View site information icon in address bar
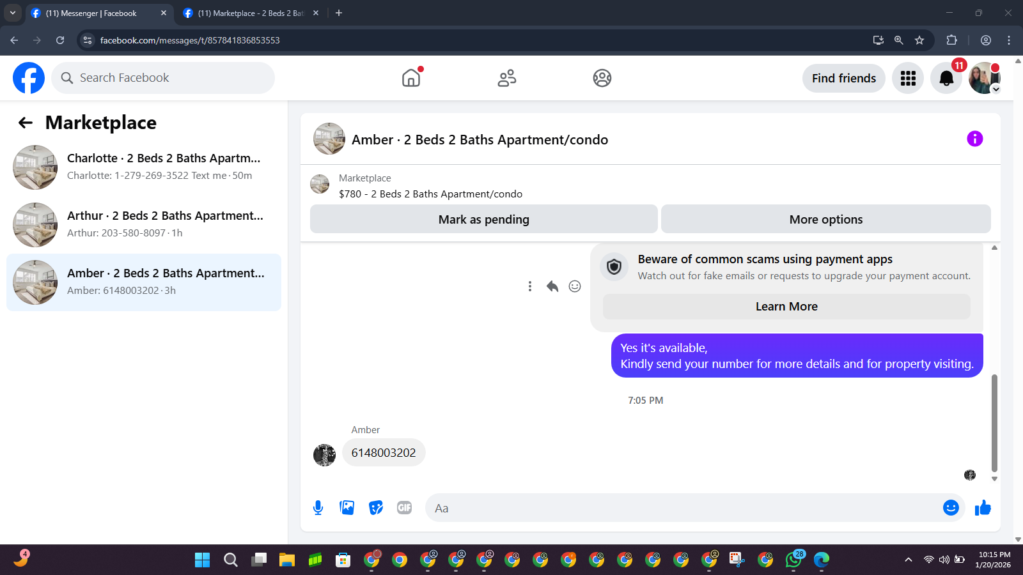Screen dimensions: 1023x575 [x=88, y=40]
